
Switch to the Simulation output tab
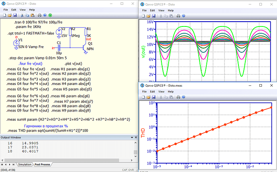click(24, 164)
